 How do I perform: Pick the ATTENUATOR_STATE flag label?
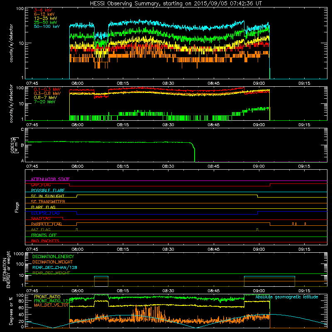click(x=50, y=179)
